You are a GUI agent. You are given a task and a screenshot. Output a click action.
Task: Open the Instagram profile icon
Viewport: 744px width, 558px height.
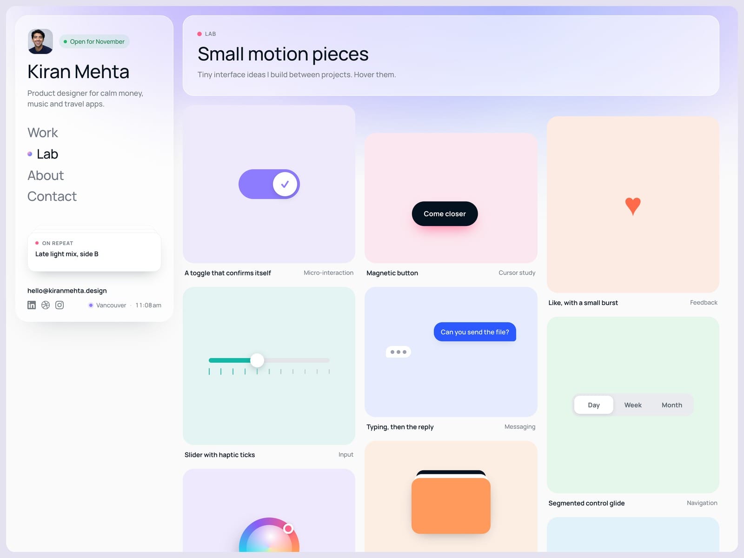pos(60,305)
